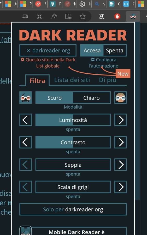The width and height of the screenshot is (147, 235).
Task: Toggle darkreader.org site button
Action: tap(48, 50)
